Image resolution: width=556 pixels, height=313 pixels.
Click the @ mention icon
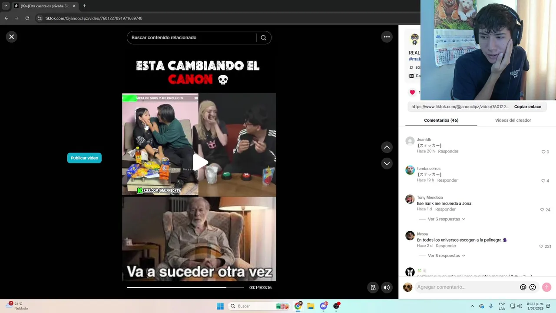(523, 287)
